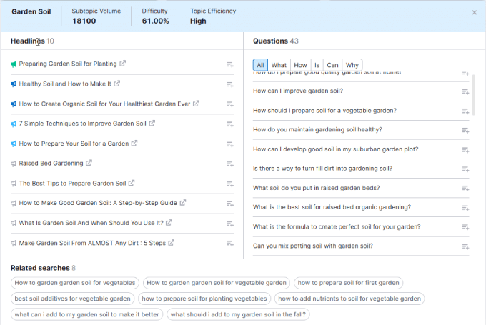This screenshot has width=486, height=325.
Task: Add 'Raised Bed Gardening' headline to favorites list
Action: [229, 164]
